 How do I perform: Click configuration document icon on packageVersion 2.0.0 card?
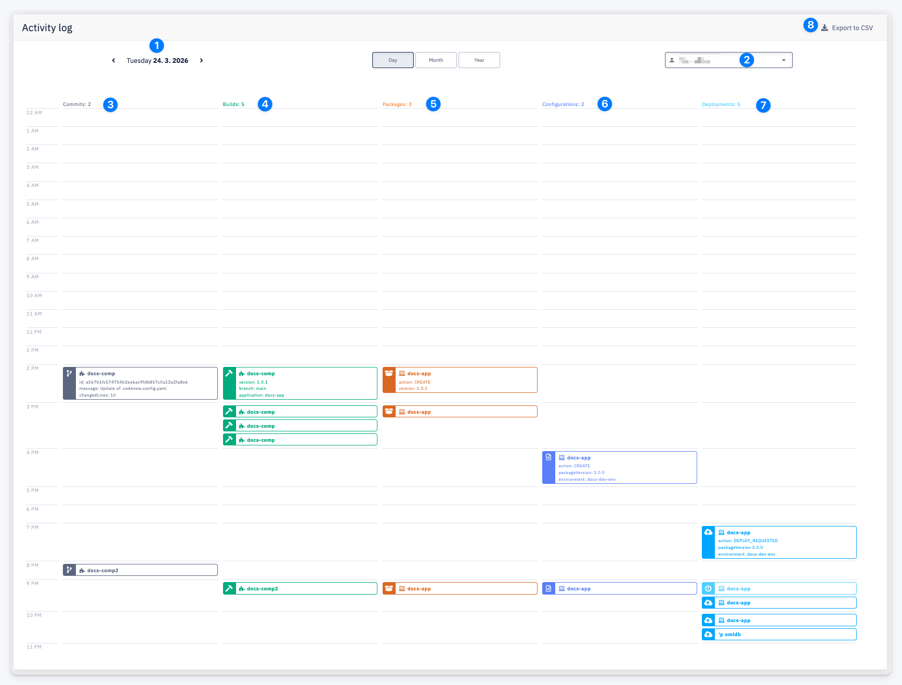[x=548, y=457]
